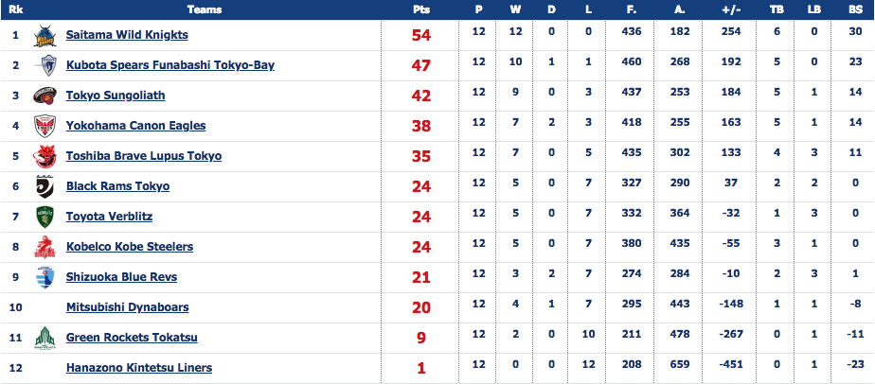Click the Toshiba Brave Lupus logo
875x384 pixels.
45,156
